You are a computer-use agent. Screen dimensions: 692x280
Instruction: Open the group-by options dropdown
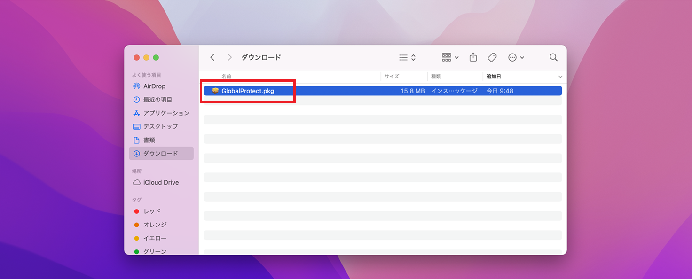[450, 57]
